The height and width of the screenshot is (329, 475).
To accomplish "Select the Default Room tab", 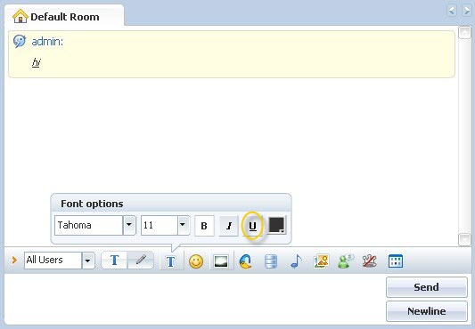I will point(64,16).
